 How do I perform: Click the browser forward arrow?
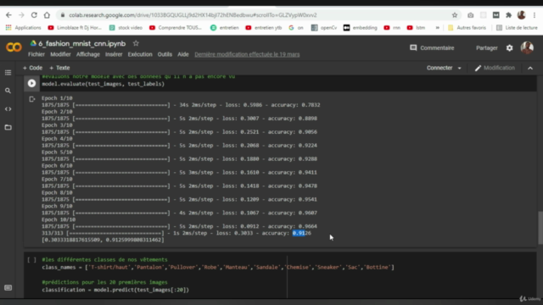click(x=21, y=15)
